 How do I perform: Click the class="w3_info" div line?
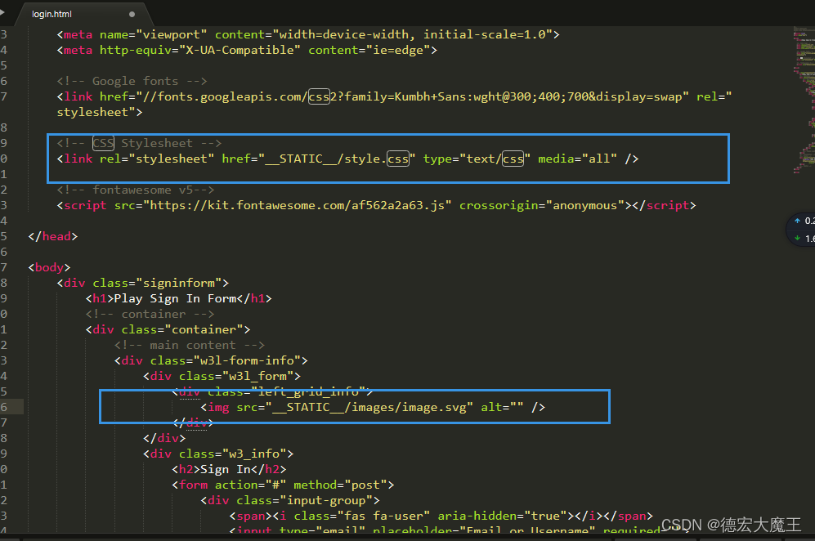pyautogui.click(x=218, y=454)
